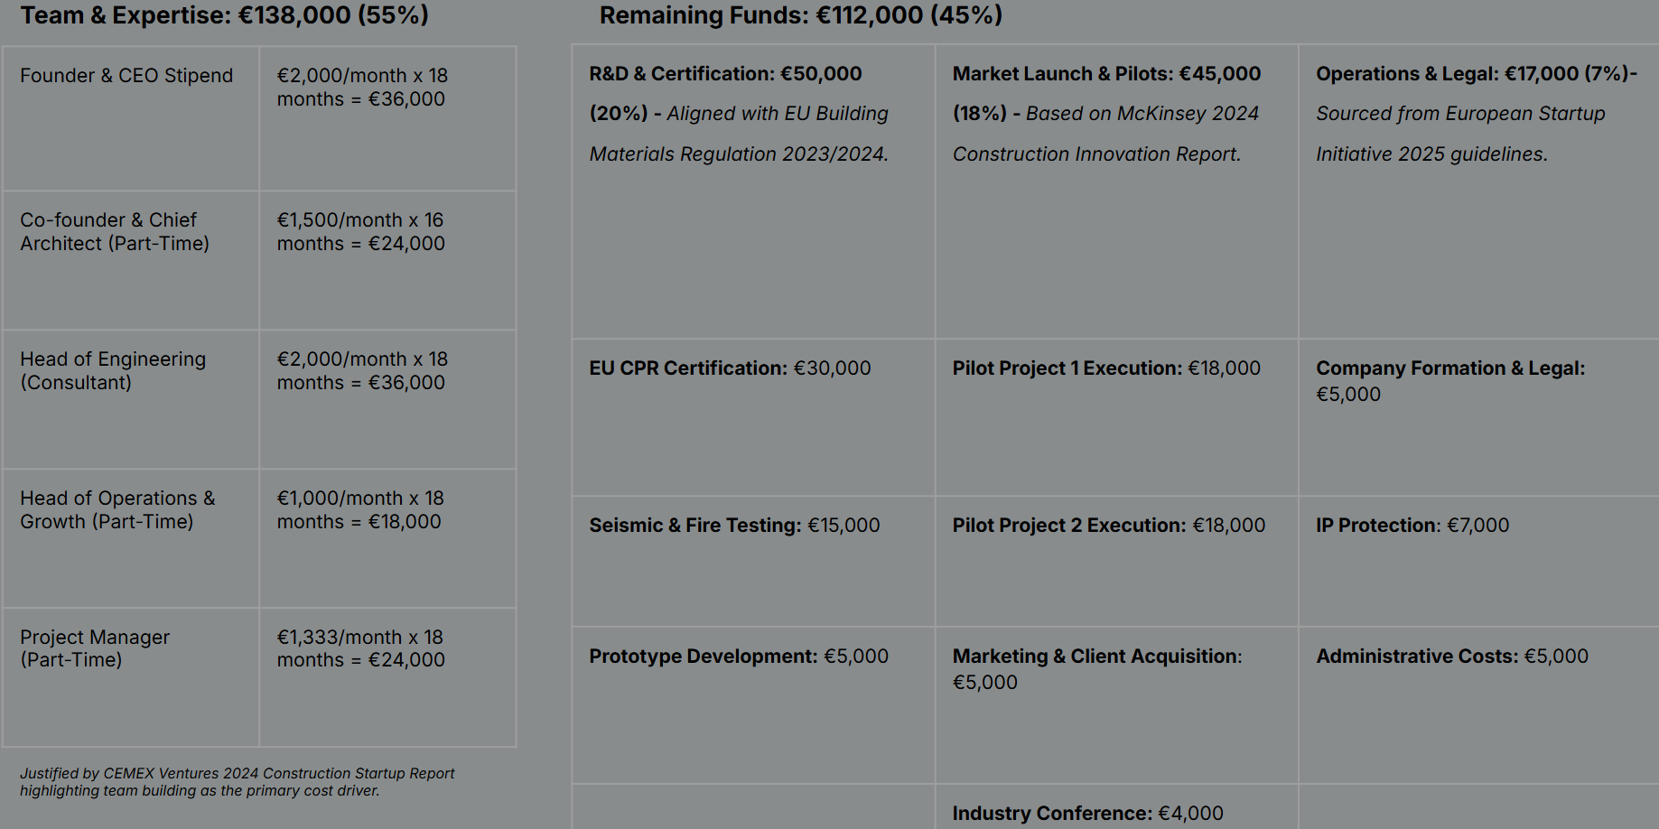Viewport: 1659px width, 829px height.
Task: Select the EU CPR Certification cell
Action: pos(730,368)
